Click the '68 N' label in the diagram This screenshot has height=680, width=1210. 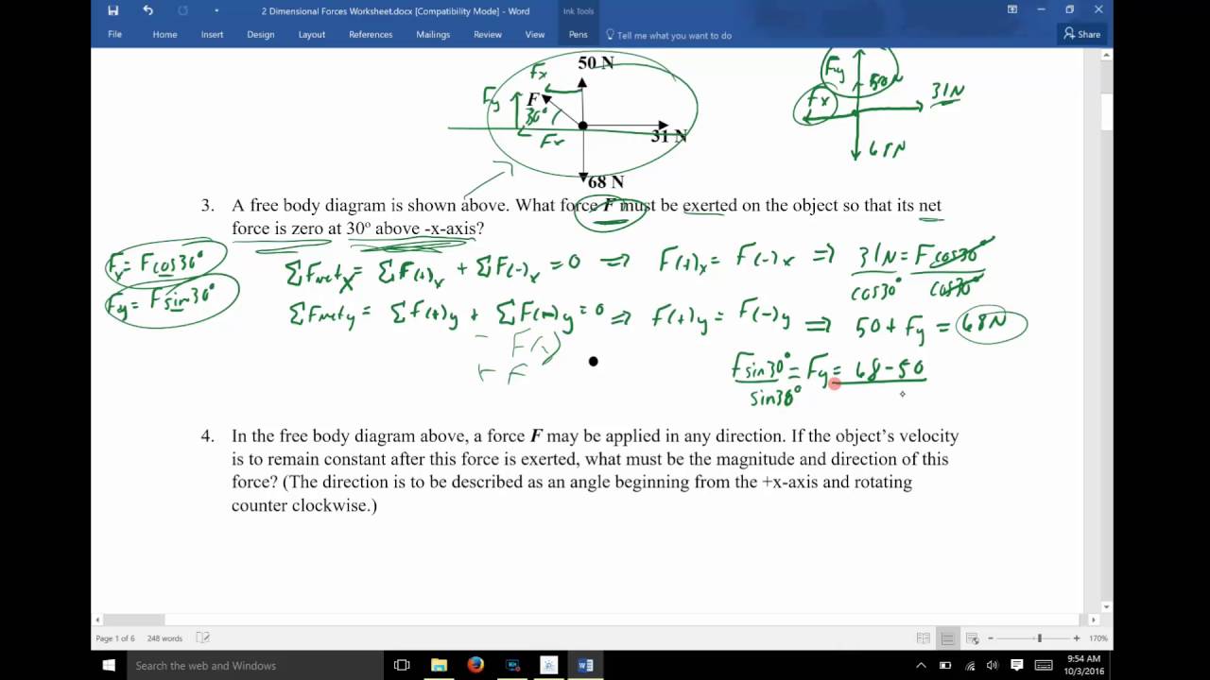[x=606, y=181]
